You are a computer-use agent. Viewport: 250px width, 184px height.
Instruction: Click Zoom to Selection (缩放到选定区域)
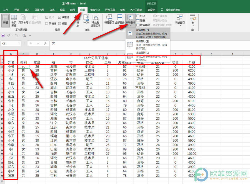pos(95,20)
